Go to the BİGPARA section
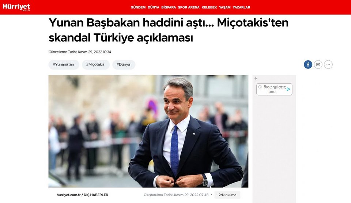Viewport: 351px width, 203px height. 169,7
